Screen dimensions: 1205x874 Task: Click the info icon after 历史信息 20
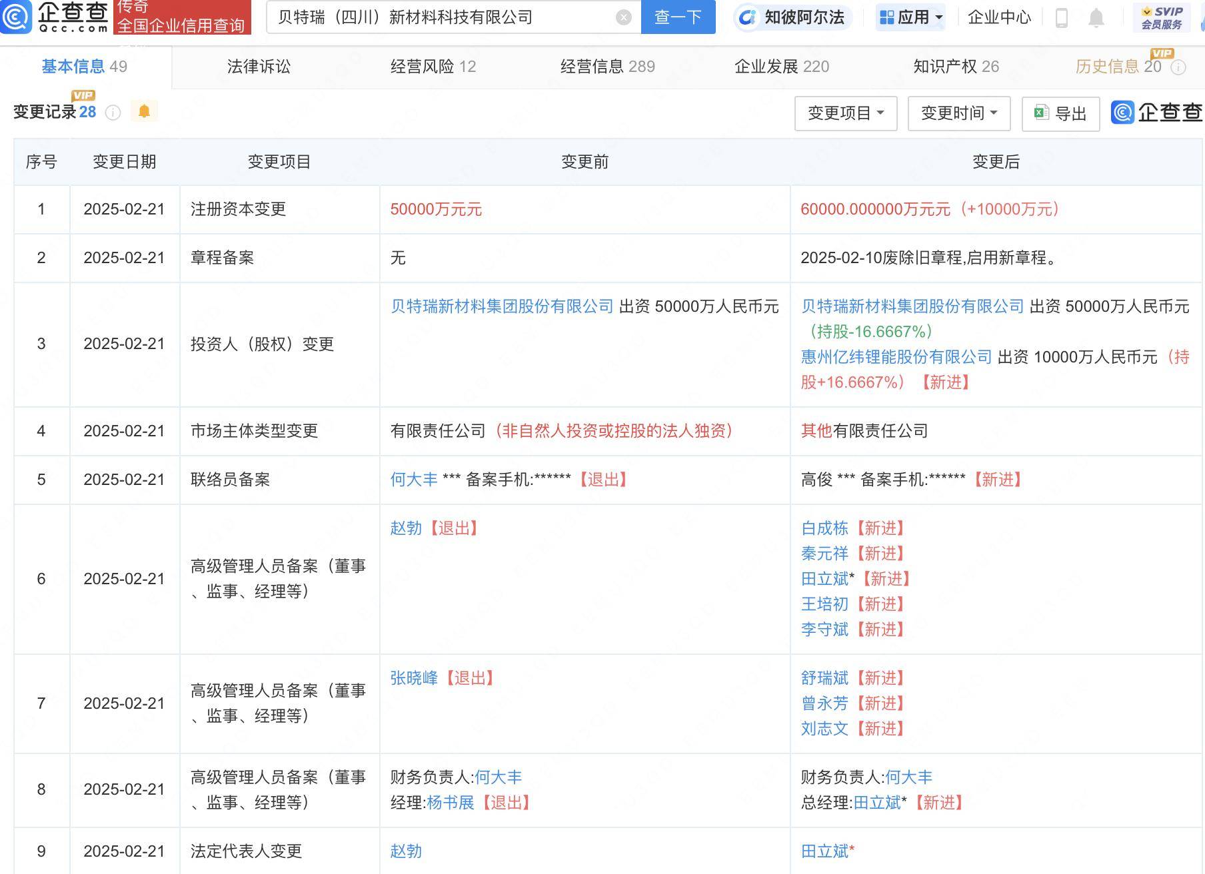[1178, 67]
